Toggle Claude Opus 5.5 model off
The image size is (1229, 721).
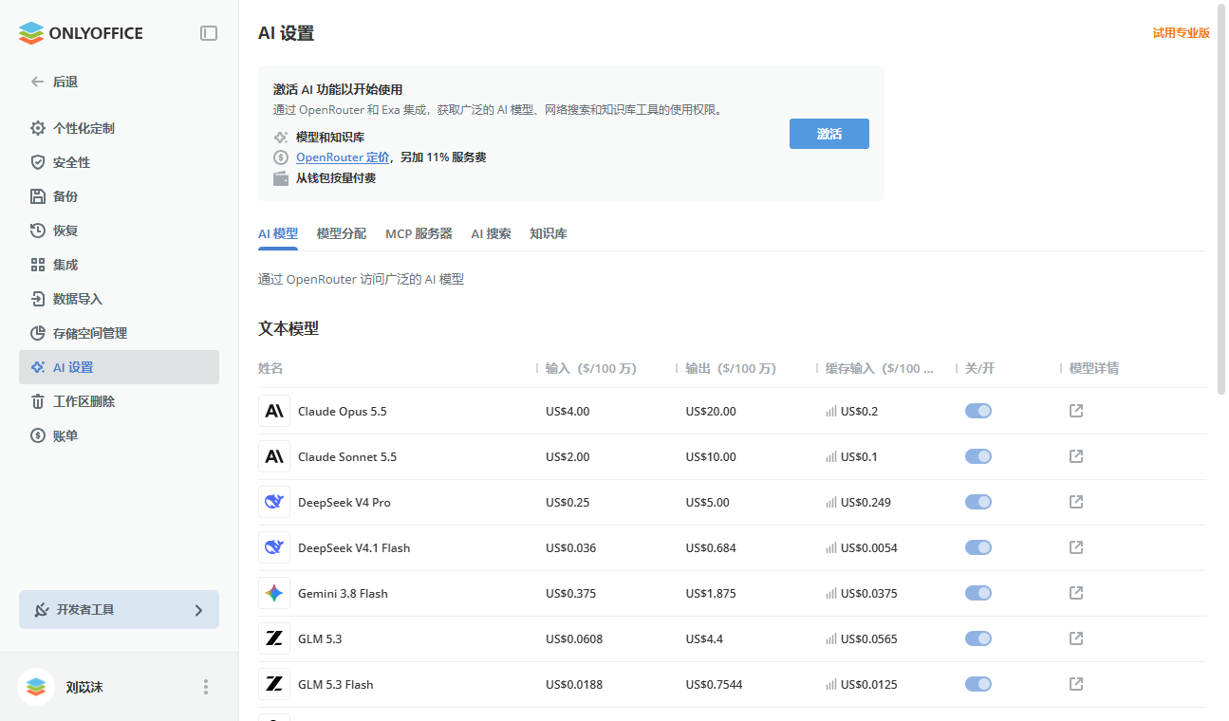click(978, 411)
